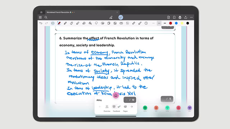Select the green student avatar
The image size is (230, 129).
tap(145, 108)
